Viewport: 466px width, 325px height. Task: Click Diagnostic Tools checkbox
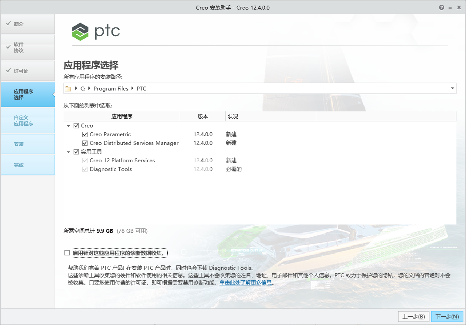click(x=85, y=169)
